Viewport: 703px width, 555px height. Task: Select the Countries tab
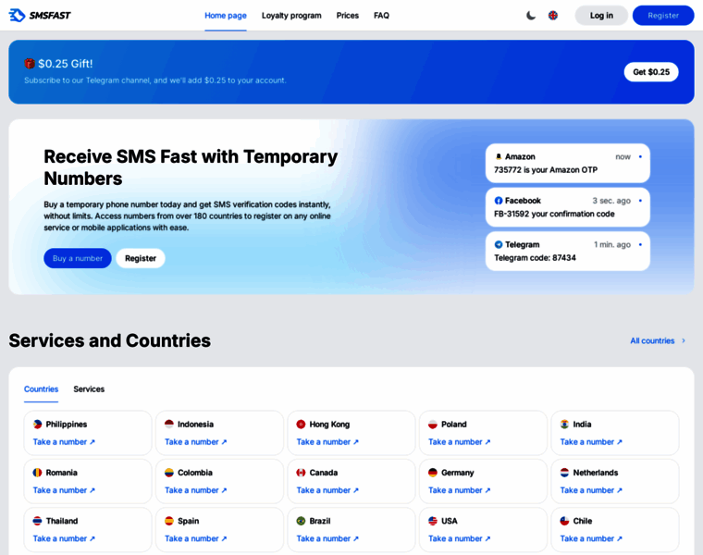[41, 389]
